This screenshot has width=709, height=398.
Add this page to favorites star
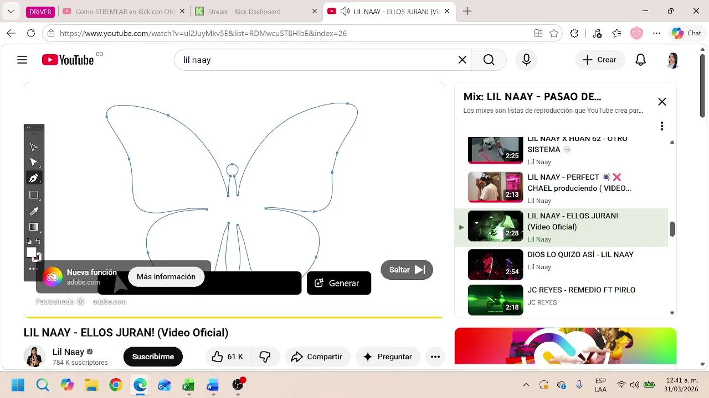[x=554, y=33]
